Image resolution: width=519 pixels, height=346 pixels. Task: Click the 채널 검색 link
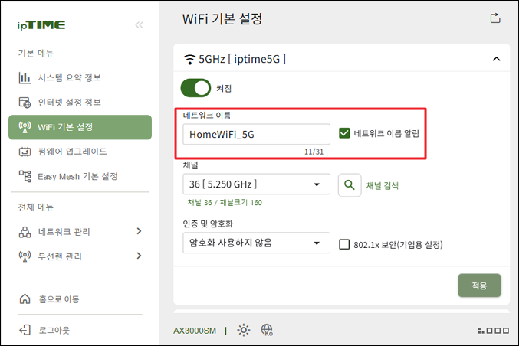383,185
